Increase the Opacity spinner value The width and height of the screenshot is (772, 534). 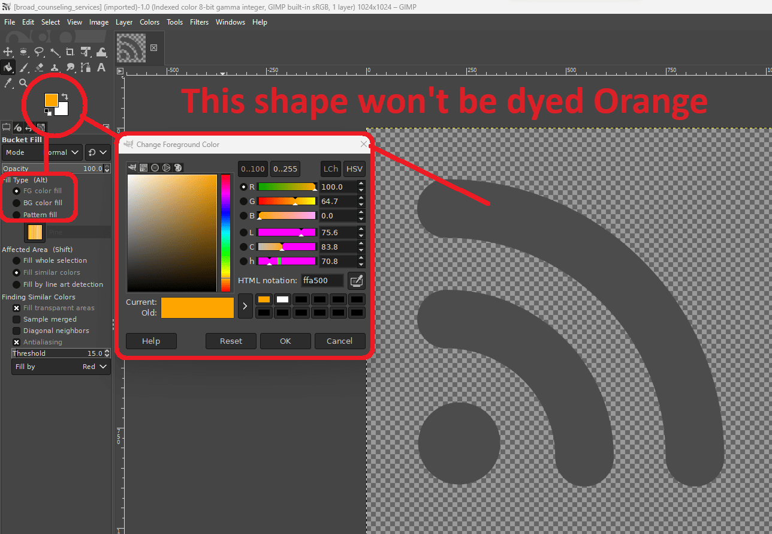[x=107, y=166]
